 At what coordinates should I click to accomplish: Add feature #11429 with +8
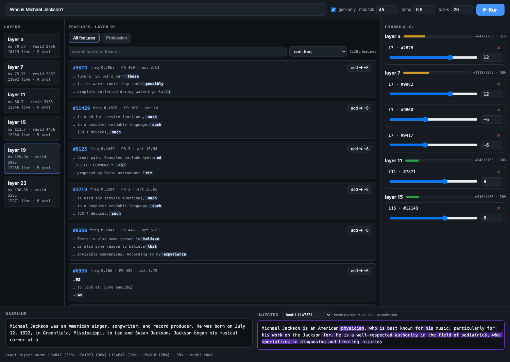click(x=360, y=108)
